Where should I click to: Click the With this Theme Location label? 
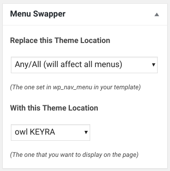pyautogui.click(x=54, y=108)
